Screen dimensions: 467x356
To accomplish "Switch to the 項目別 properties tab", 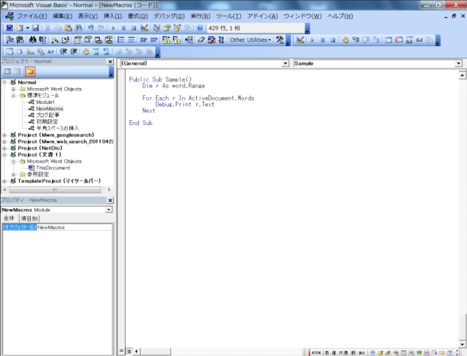I will coord(29,218).
